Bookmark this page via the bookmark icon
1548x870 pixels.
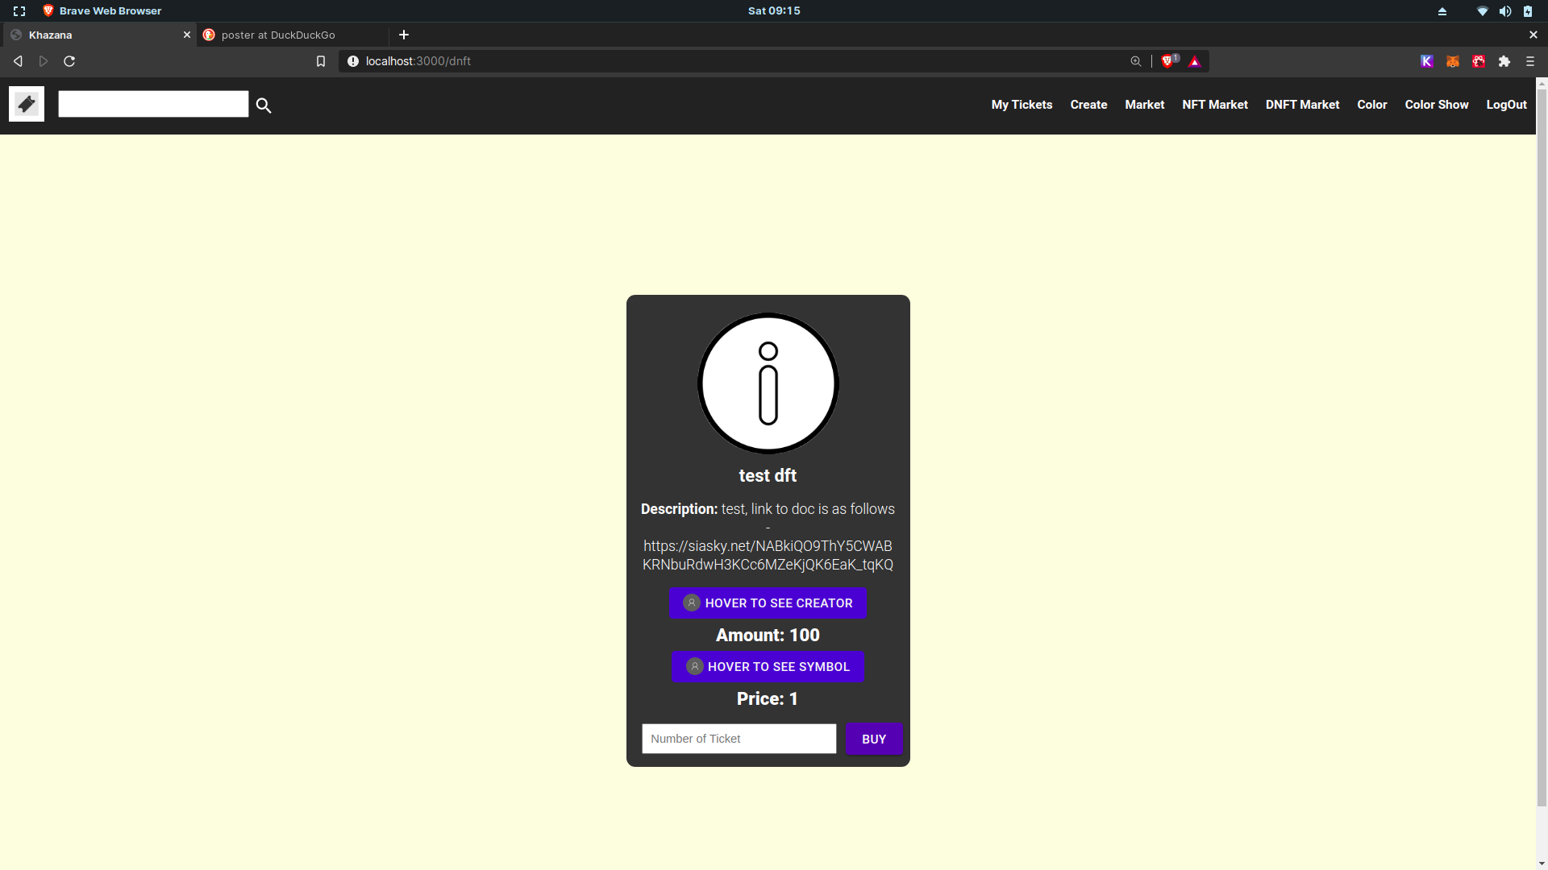point(321,61)
